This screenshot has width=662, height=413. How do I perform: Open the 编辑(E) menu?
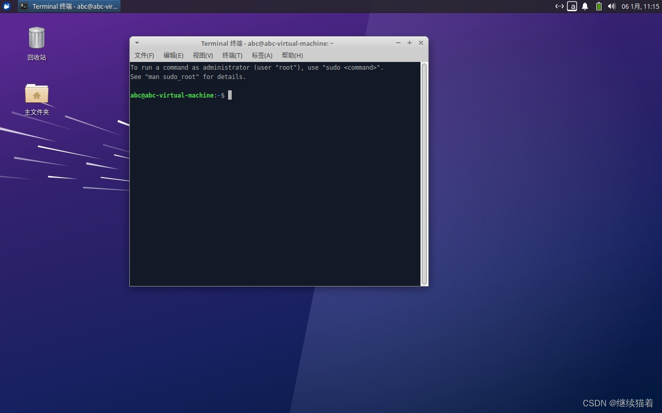click(174, 55)
